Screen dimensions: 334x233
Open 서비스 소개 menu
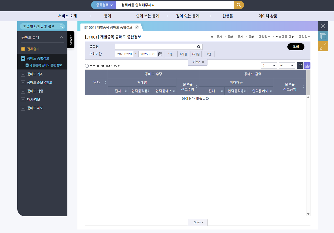(x=67, y=16)
